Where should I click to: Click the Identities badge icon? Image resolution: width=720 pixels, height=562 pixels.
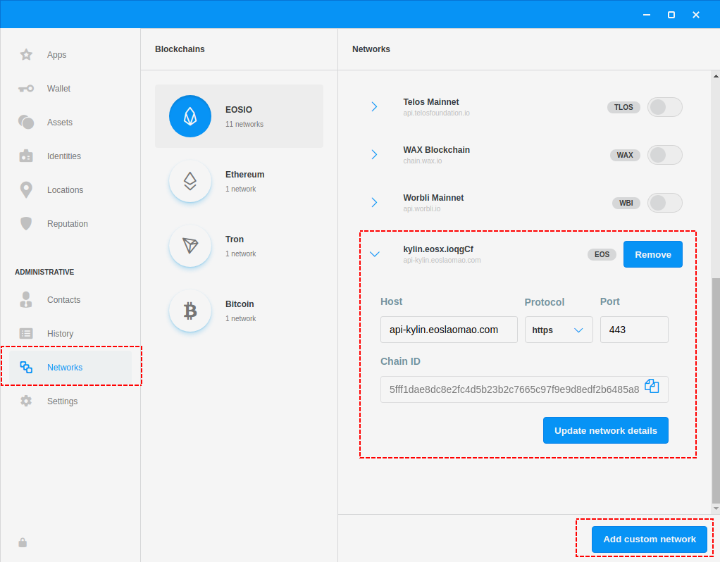(x=26, y=156)
